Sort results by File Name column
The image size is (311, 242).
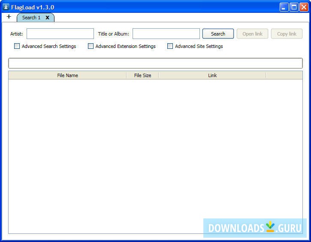pos(67,75)
